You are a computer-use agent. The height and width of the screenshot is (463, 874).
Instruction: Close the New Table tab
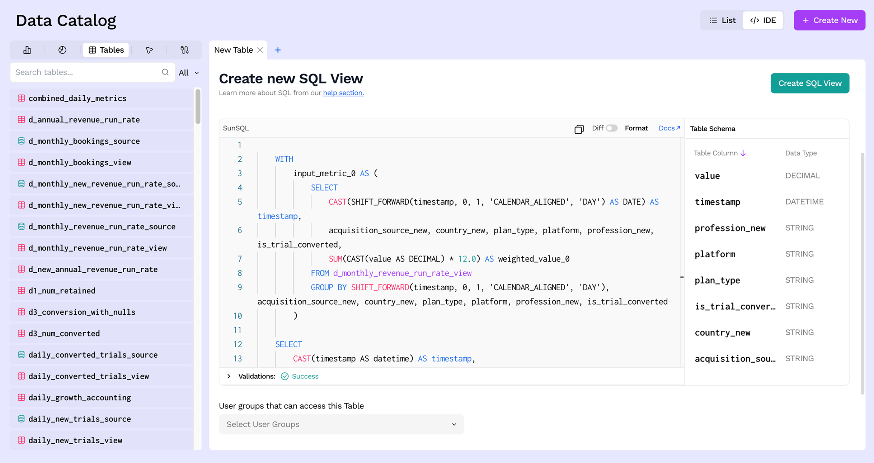point(260,50)
